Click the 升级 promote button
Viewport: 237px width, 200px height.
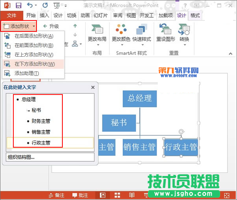[51, 26]
